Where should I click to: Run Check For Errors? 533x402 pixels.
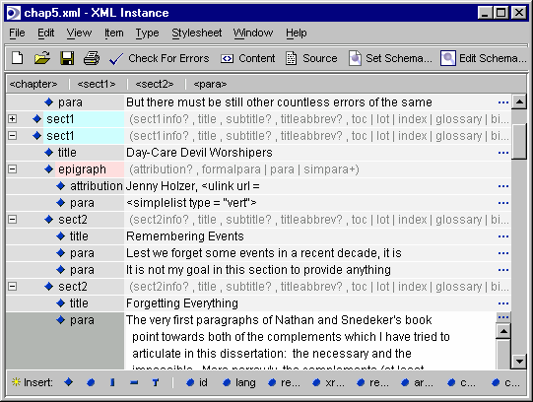[x=159, y=58]
